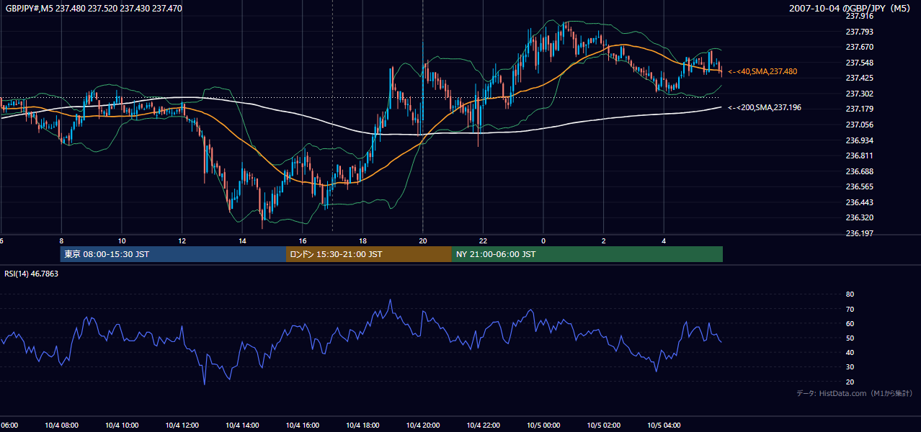Select the 200 SMA label 237.196
This screenshot has height=432, width=921.
[765, 107]
